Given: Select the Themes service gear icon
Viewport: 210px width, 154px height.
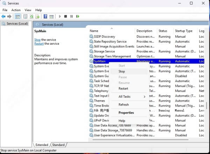Looking at the screenshot, I should 91,101.
